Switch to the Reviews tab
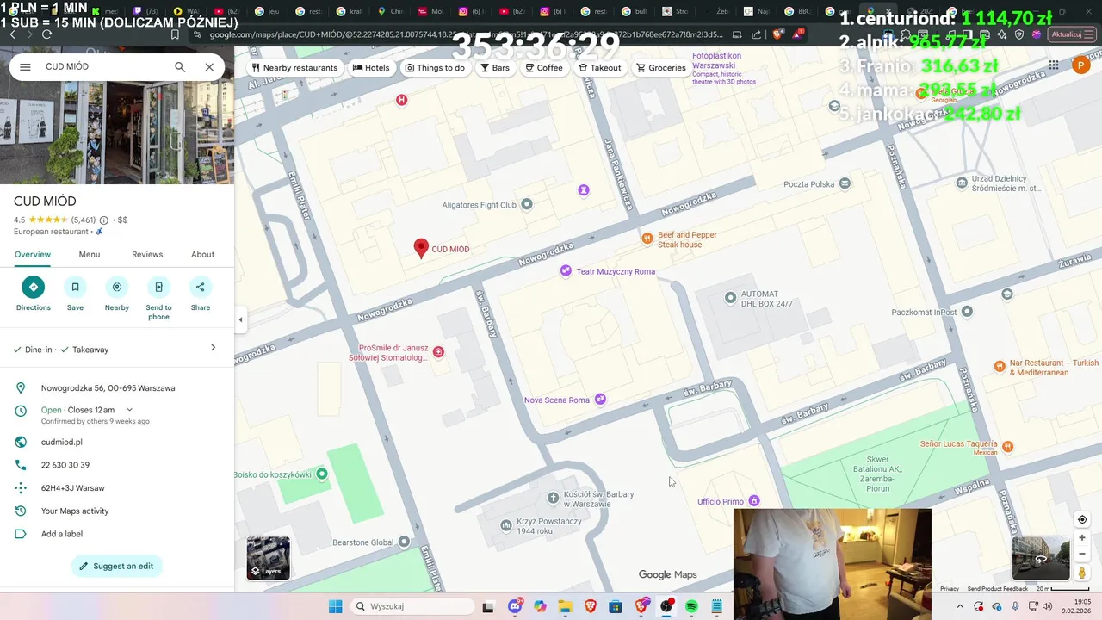The image size is (1102, 620). pos(147,254)
